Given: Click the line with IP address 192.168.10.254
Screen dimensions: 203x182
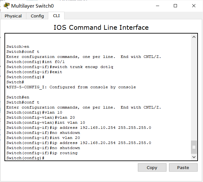Looking at the screenshot, I should pyautogui.click(x=79, y=128).
